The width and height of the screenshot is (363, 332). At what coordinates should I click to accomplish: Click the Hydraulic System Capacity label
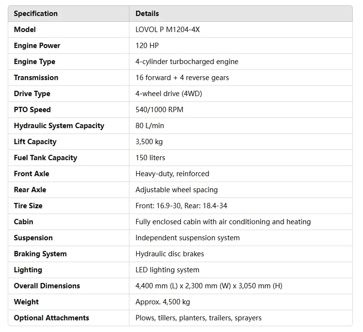[59, 126]
